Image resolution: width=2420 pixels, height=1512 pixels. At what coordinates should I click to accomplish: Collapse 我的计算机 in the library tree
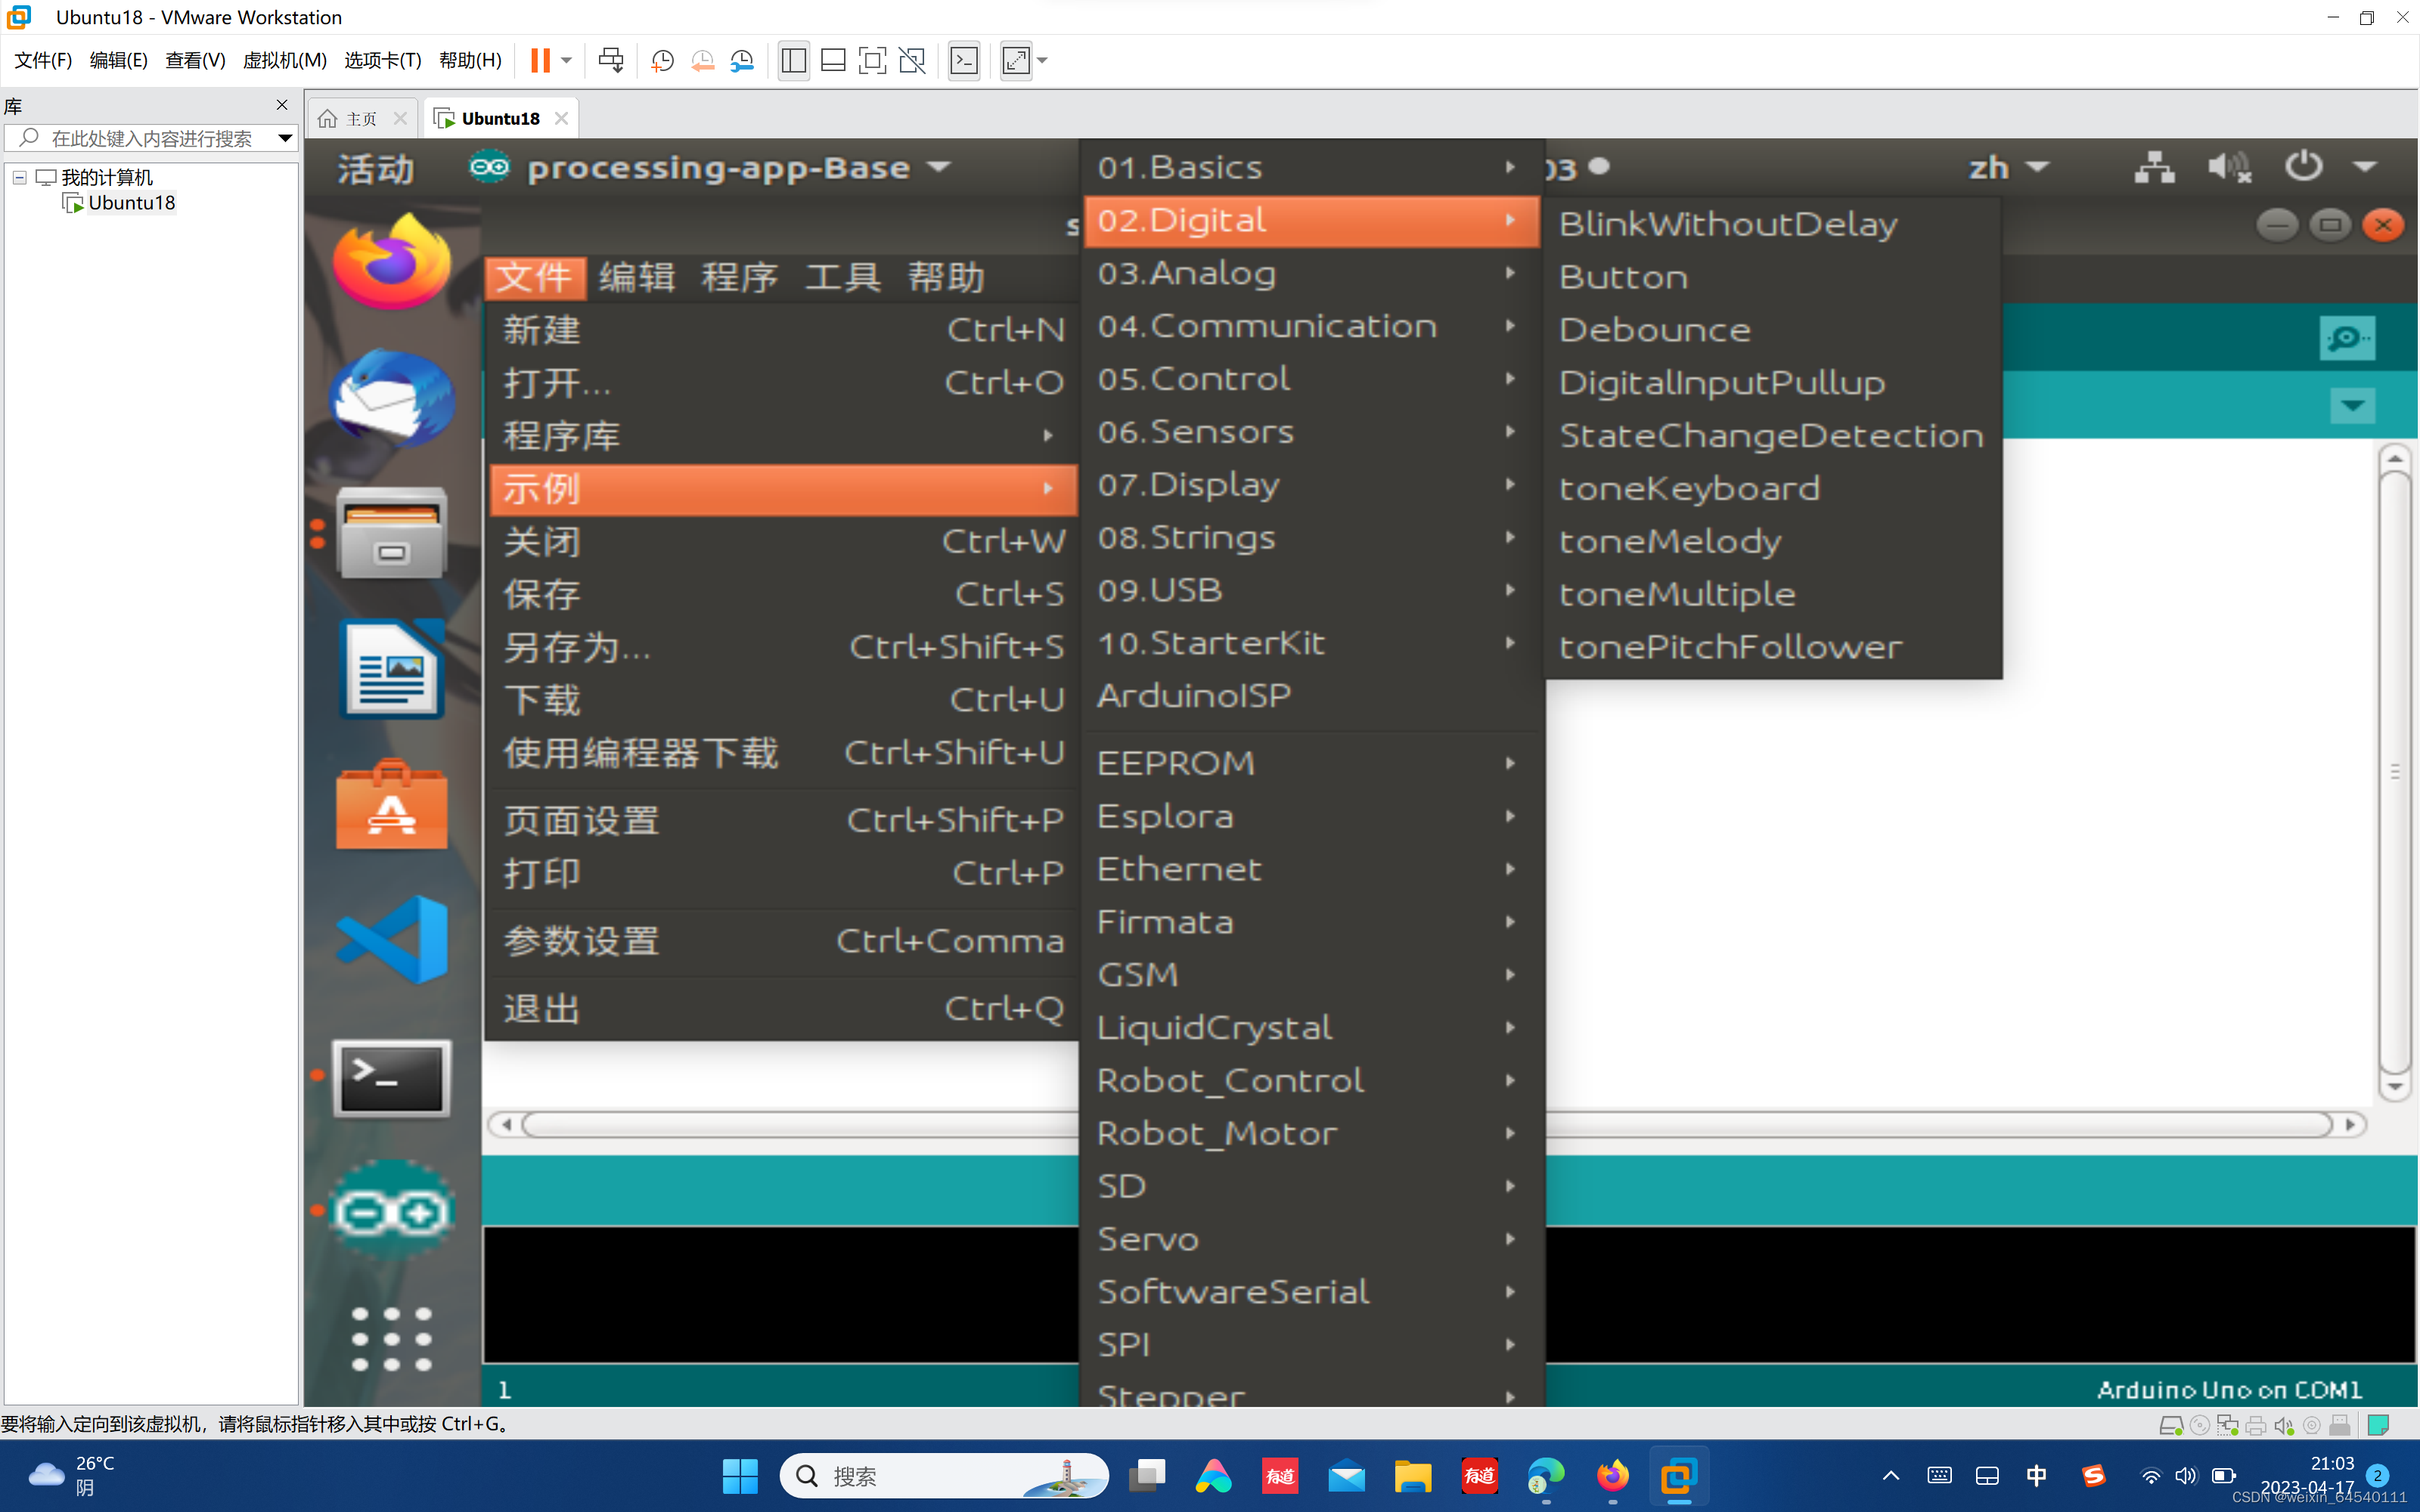coord(18,177)
